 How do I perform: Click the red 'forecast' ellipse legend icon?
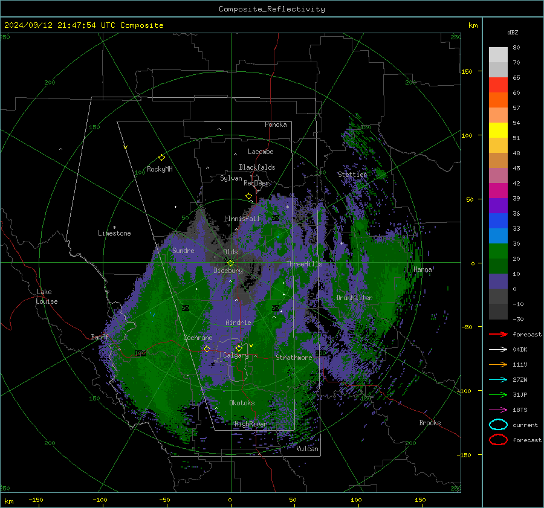[498, 440]
